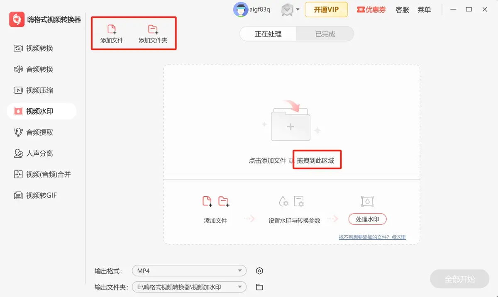
Task: Open the 输出格式 MP4 dropdown
Action: [x=189, y=271]
